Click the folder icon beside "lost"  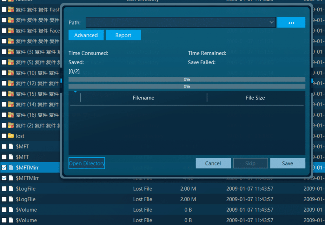[11, 136]
